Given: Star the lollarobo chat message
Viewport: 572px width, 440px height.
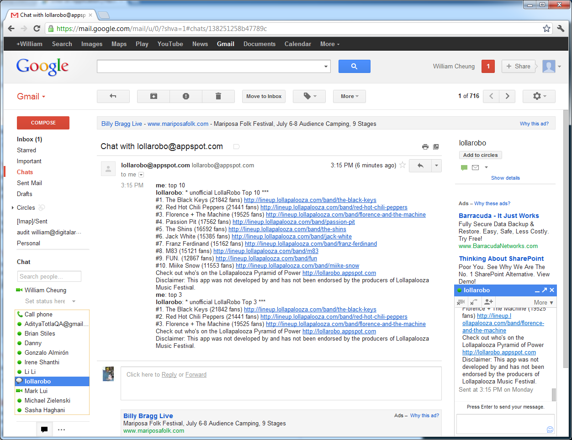Looking at the screenshot, I should pos(403,165).
